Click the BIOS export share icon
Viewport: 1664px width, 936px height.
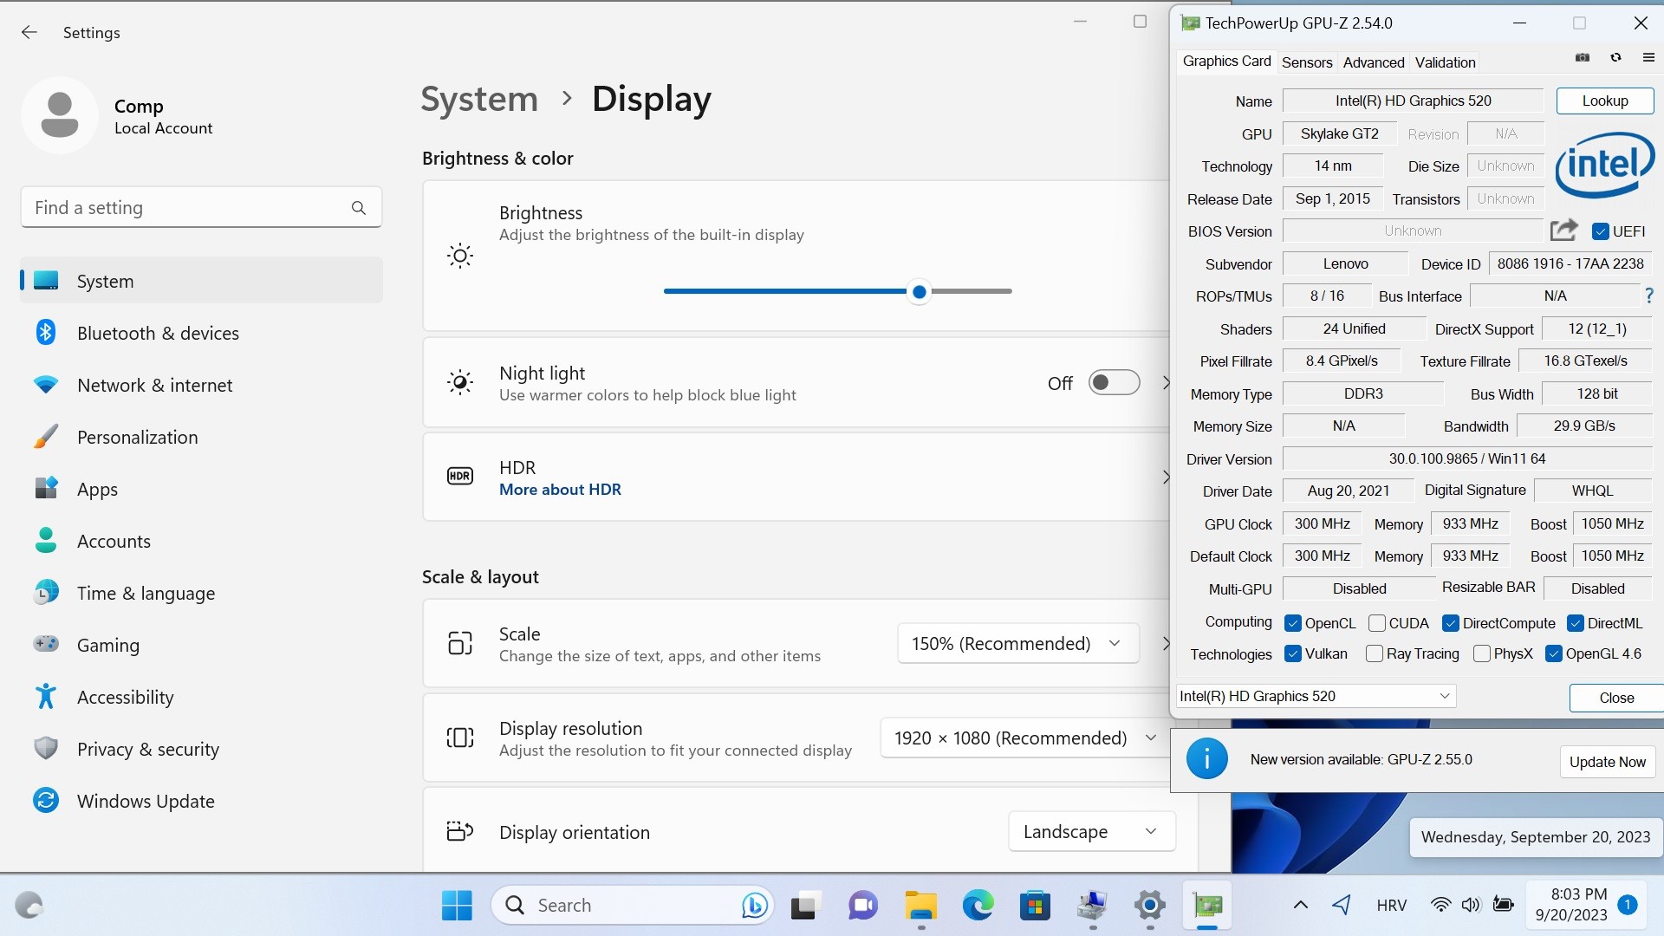[x=1563, y=231]
